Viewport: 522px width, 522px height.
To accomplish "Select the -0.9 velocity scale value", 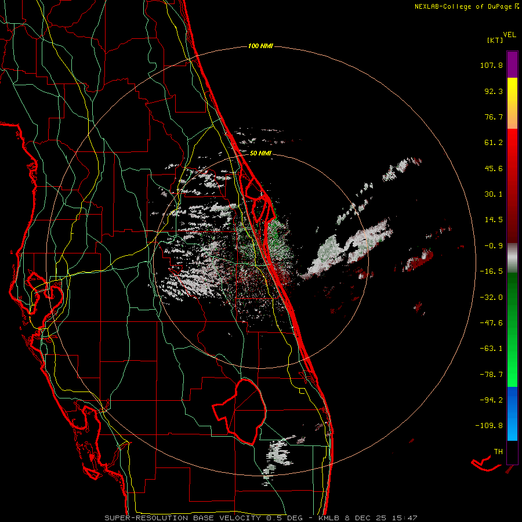I will pyautogui.click(x=494, y=246).
